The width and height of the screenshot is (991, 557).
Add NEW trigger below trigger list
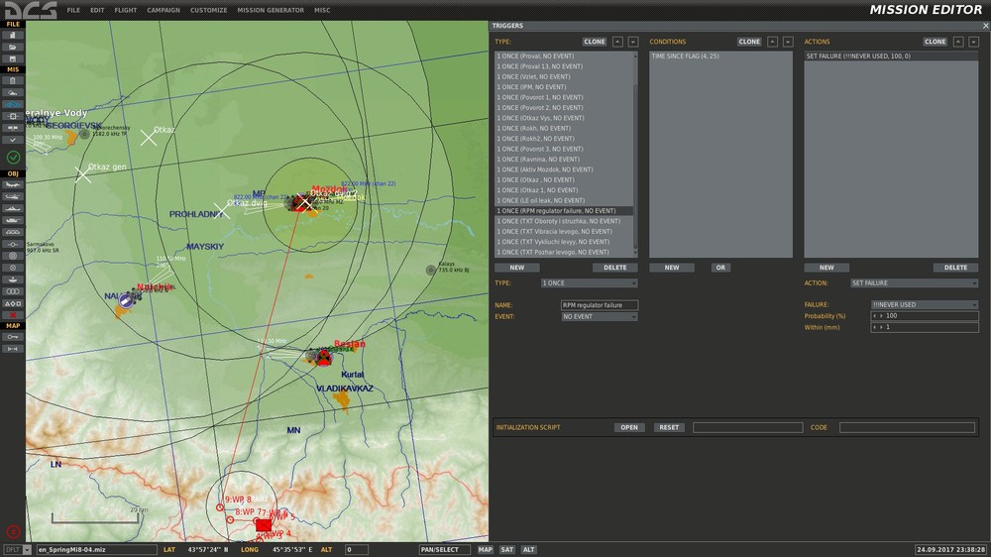click(517, 268)
